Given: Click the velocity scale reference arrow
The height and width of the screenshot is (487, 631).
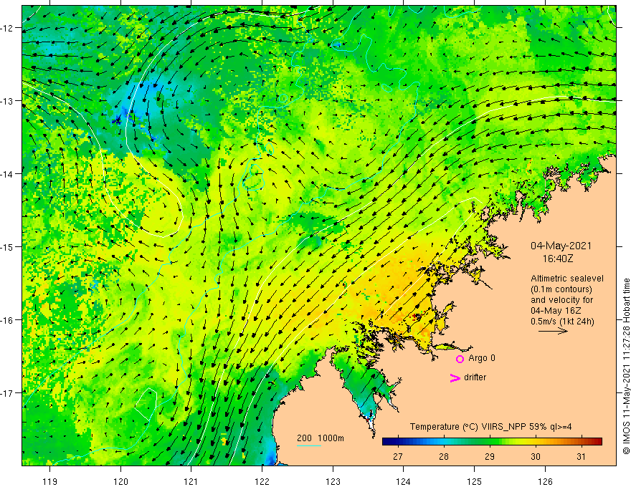Looking at the screenshot, I should pyautogui.click(x=553, y=331).
